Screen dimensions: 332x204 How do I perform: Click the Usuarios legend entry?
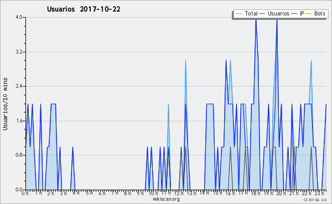pos(274,13)
